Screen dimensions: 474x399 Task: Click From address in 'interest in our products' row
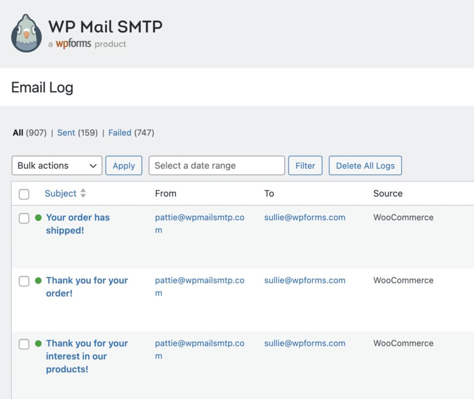200,350
